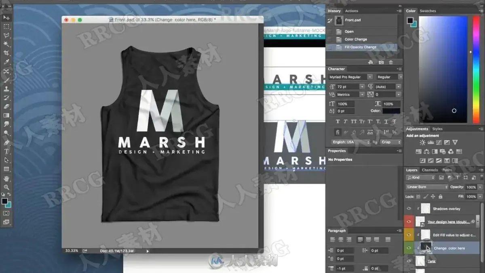Select the Magic Wand tool
The height and width of the screenshot is (273, 485).
click(x=6, y=44)
